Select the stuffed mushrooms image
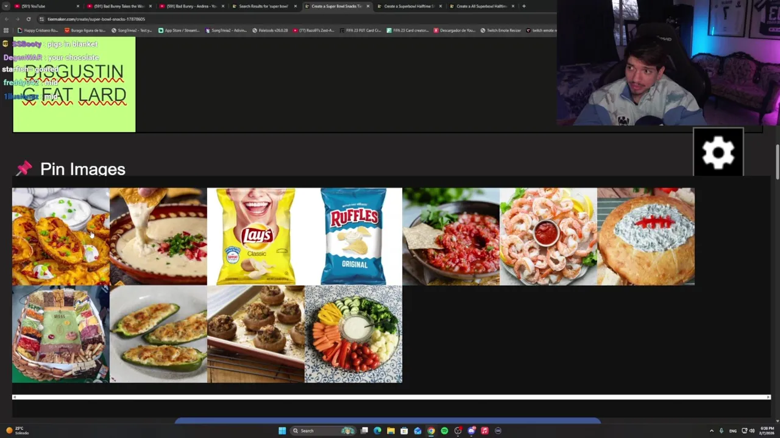This screenshot has width=780, height=438. [256, 334]
